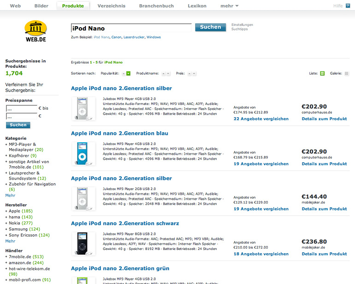This screenshot has width=355, height=284.
Task: Sort Produktname ascending arrow
Action: 164,74
